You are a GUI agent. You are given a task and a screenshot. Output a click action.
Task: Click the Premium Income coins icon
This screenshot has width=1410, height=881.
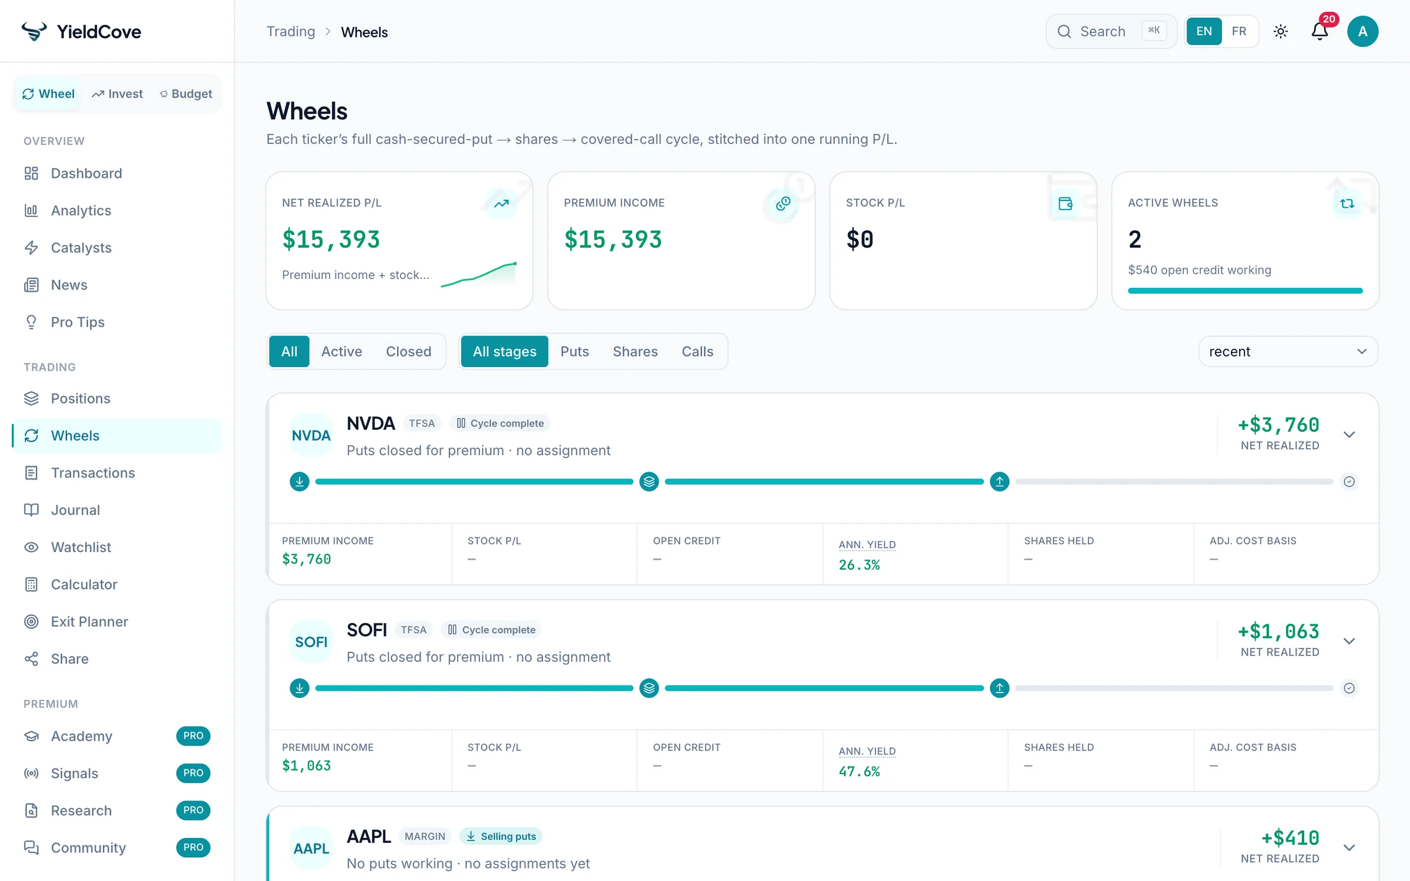pos(783,204)
